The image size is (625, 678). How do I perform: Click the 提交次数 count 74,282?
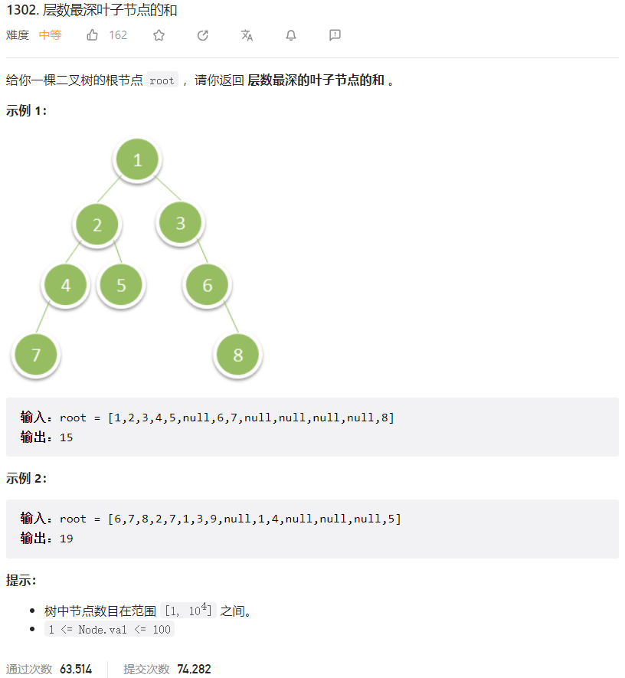point(194,668)
